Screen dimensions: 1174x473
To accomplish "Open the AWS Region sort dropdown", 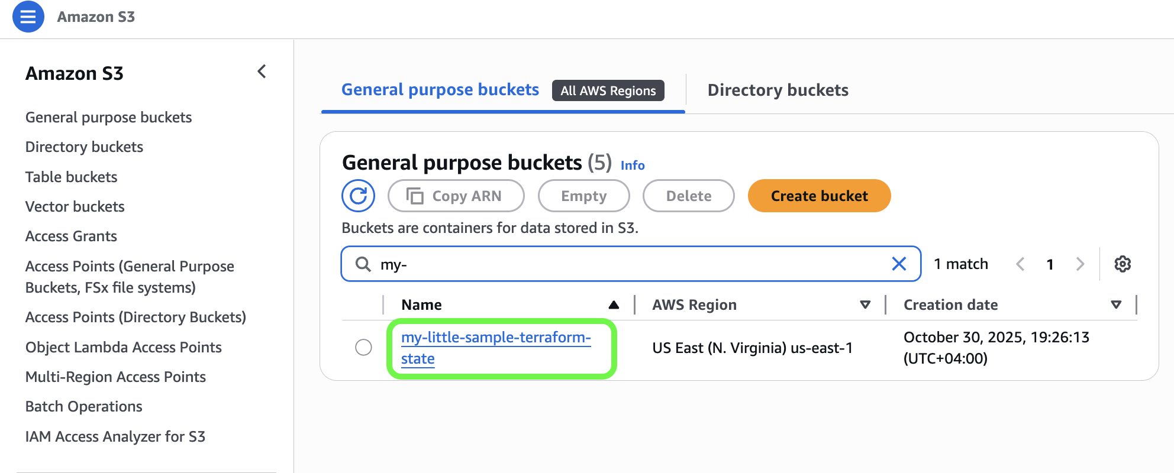I will (865, 304).
